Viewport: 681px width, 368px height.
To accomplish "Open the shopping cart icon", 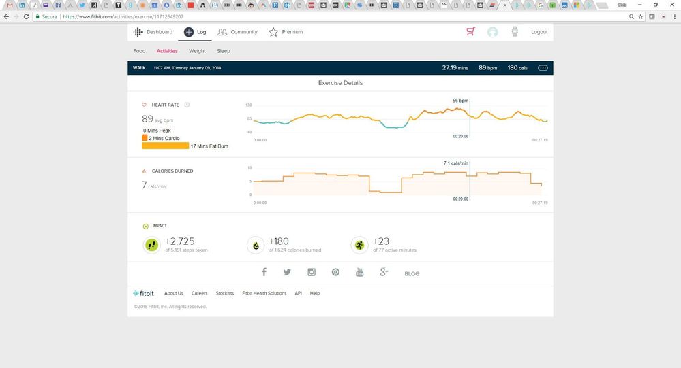I will pos(470,32).
